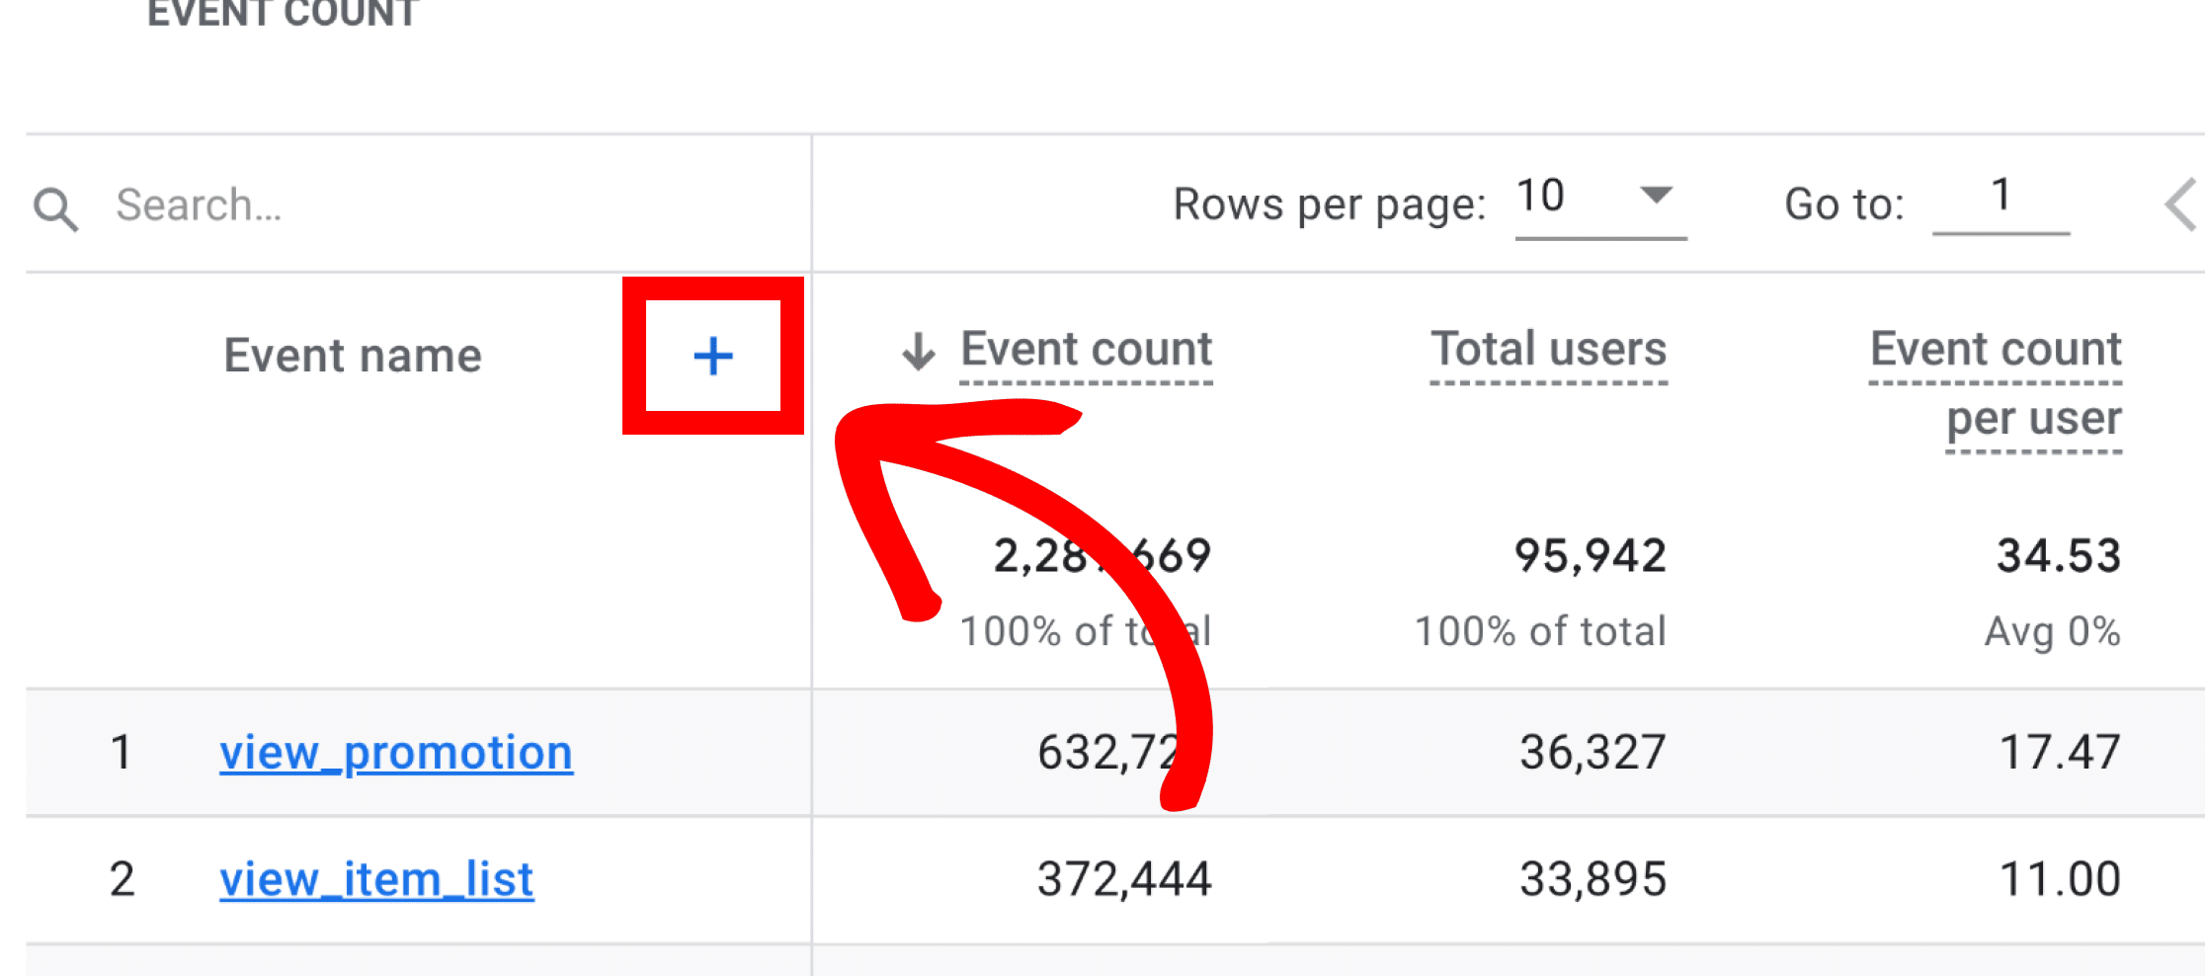The image size is (2205, 976).
Task: Click the plus icon beside Event name
Action: pos(712,356)
